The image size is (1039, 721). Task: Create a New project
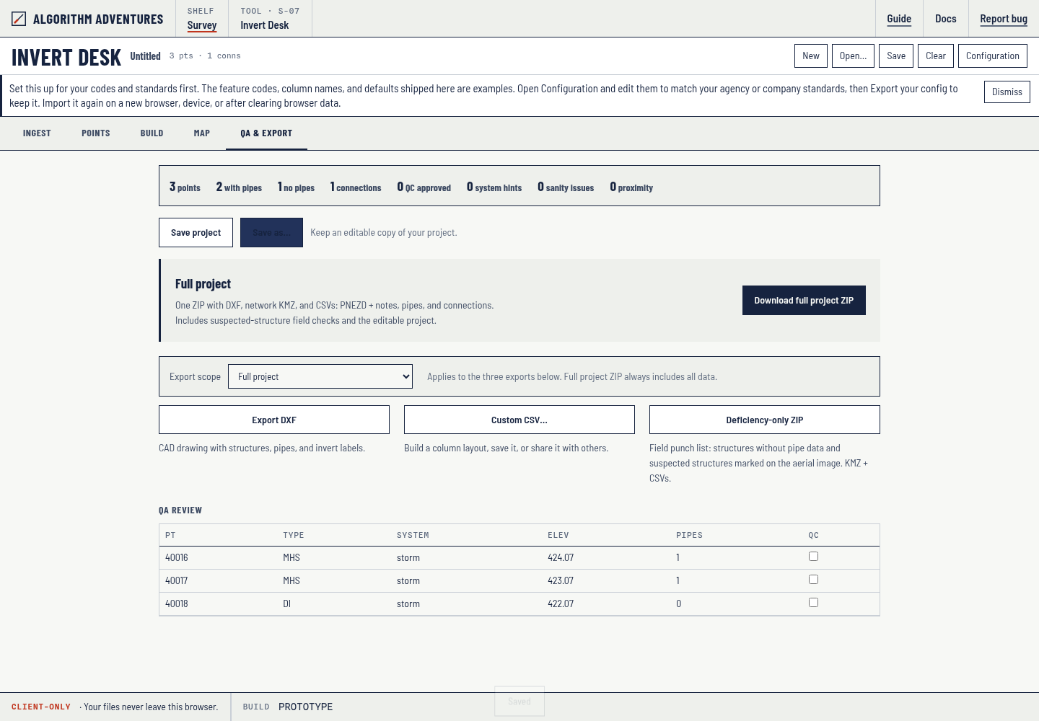(811, 56)
